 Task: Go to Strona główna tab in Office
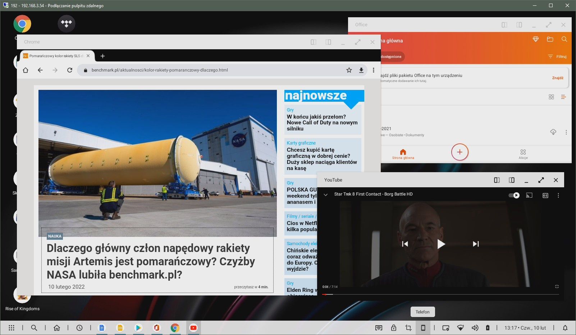[403, 154]
